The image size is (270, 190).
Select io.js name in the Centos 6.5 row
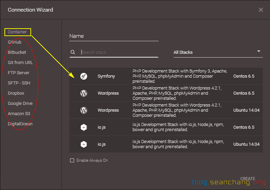click(x=102, y=127)
